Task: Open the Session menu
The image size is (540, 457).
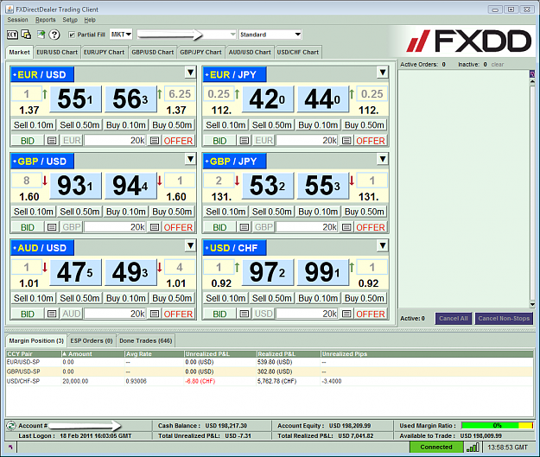Action: point(17,20)
